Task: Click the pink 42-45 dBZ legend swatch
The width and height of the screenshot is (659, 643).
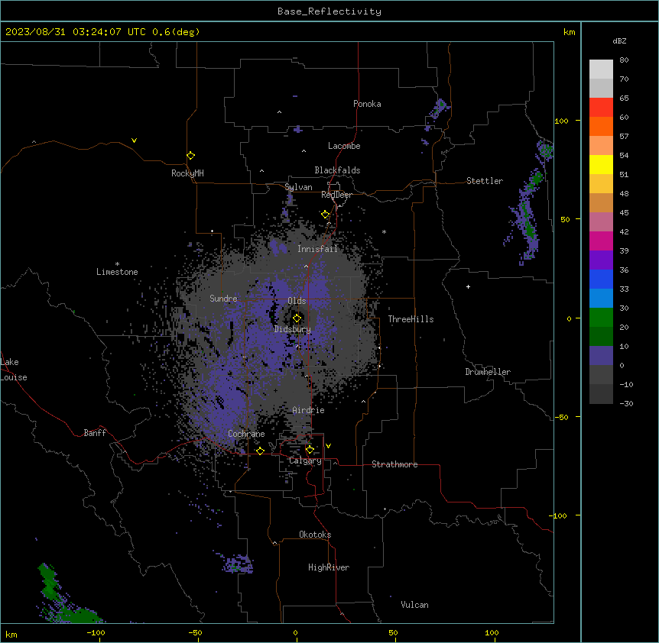Action: [601, 222]
